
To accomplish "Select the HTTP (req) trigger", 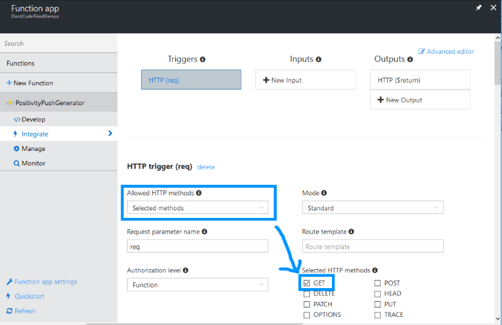I will coord(191,80).
